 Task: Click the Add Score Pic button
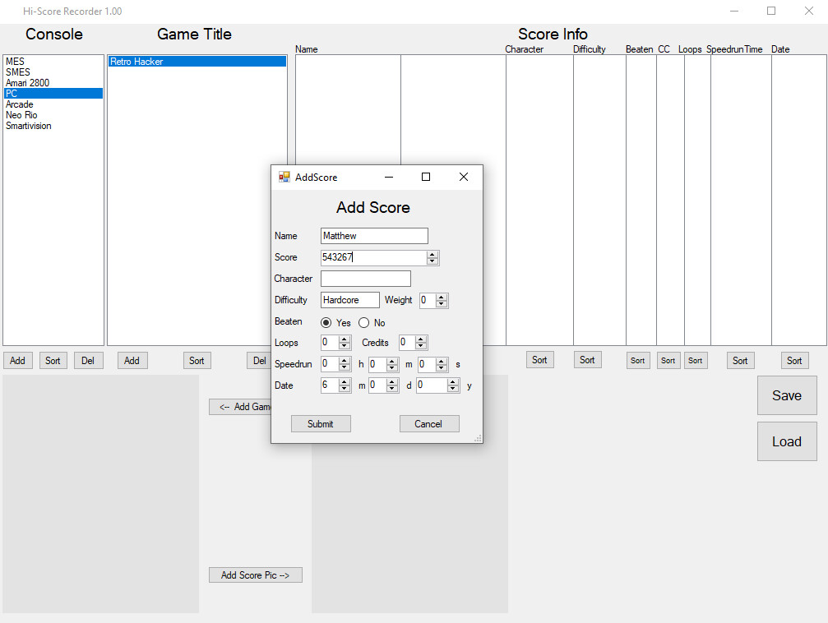[x=255, y=575]
